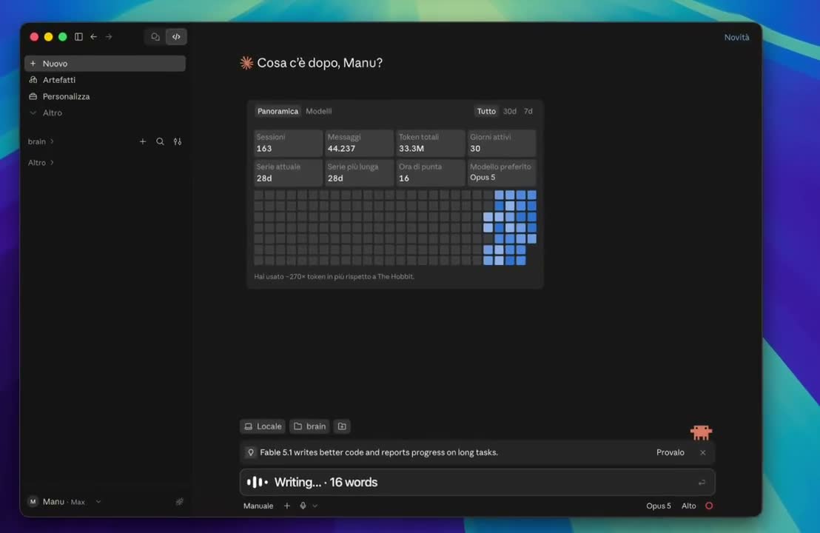This screenshot has height=533, width=820.
Task: Click the orange pixel mascot icon
Action: pyautogui.click(x=701, y=432)
